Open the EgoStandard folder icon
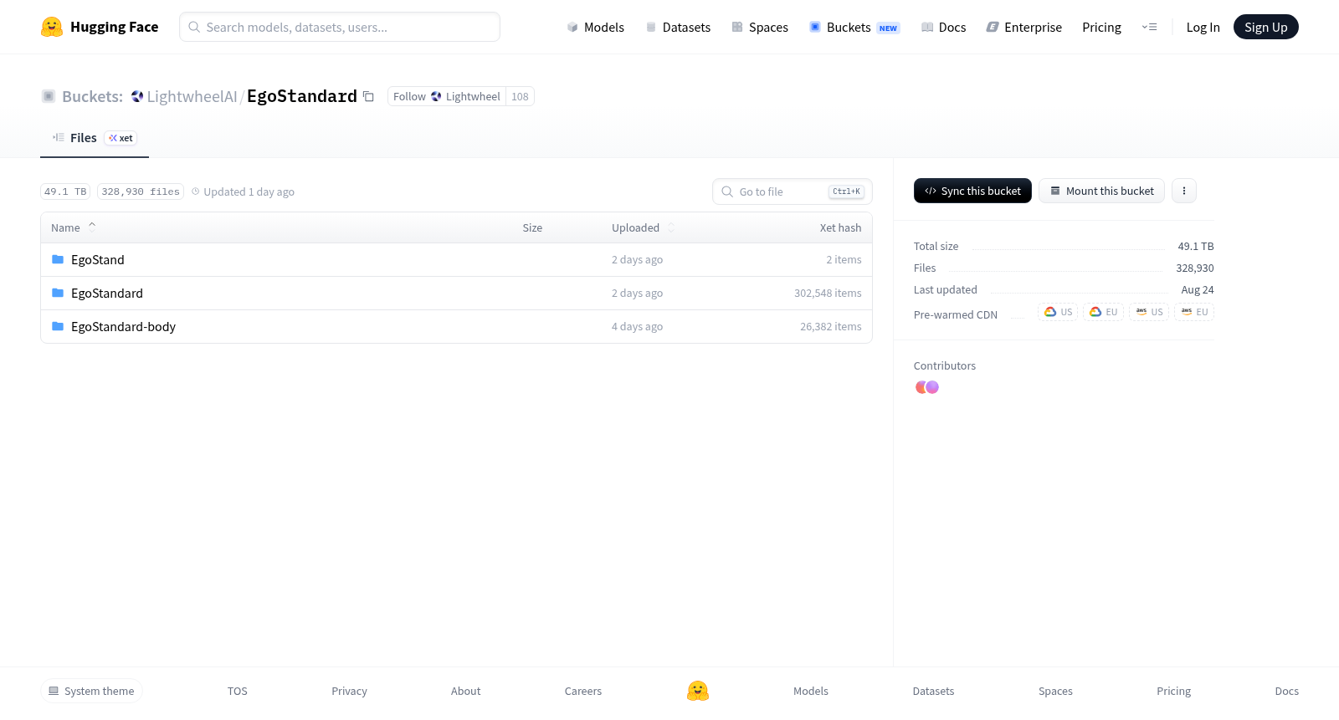Screen dimensions: 1339x720 coord(58,293)
